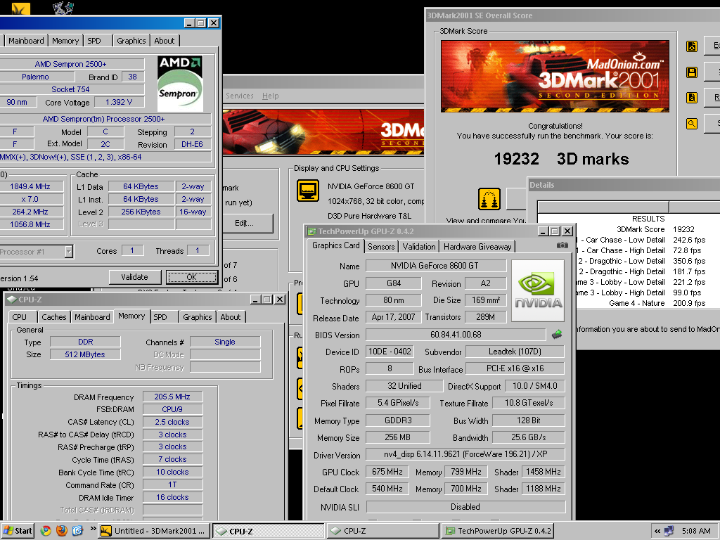Open Services menu in 3DMark window
Image resolution: width=720 pixels, height=540 pixels.
click(x=239, y=96)
